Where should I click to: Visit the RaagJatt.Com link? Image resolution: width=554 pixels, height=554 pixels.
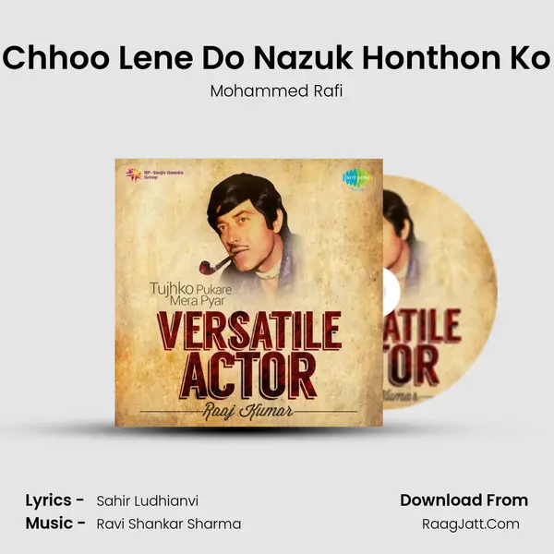[x=471, y=524]
